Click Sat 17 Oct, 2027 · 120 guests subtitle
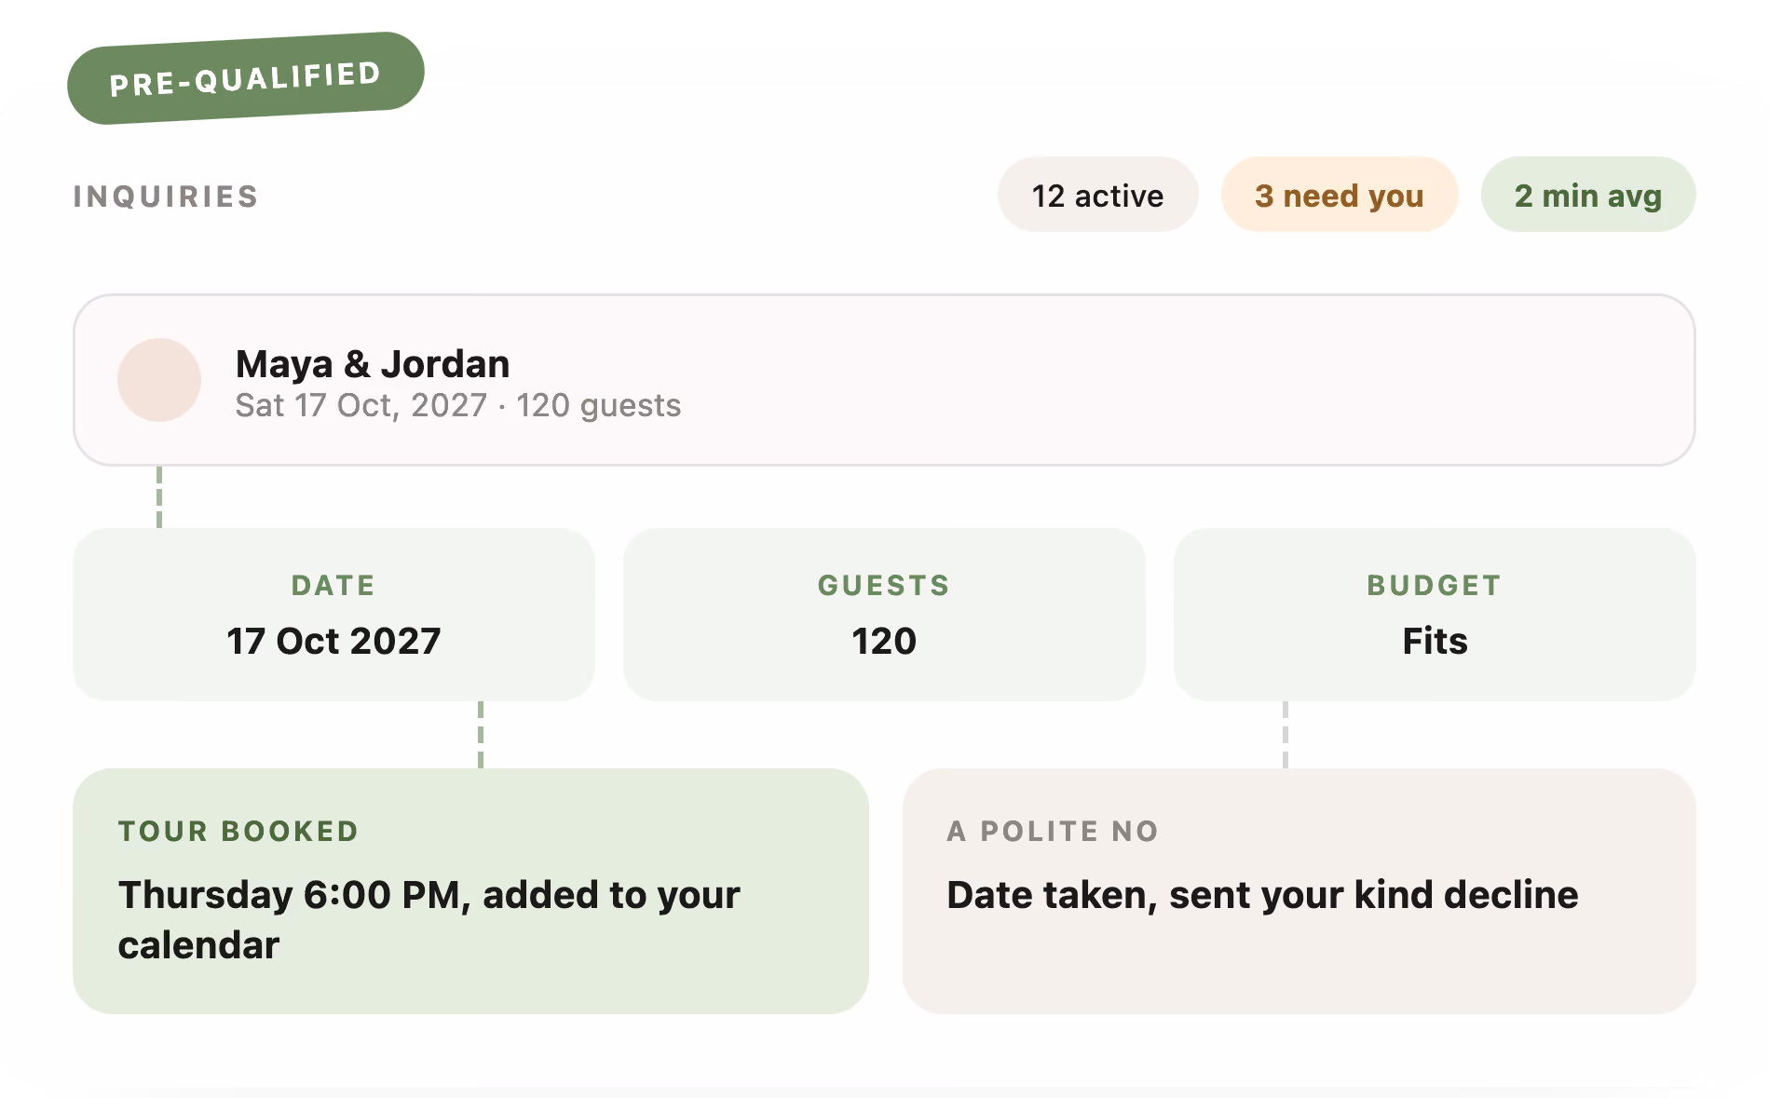 (x=458, y=406)
